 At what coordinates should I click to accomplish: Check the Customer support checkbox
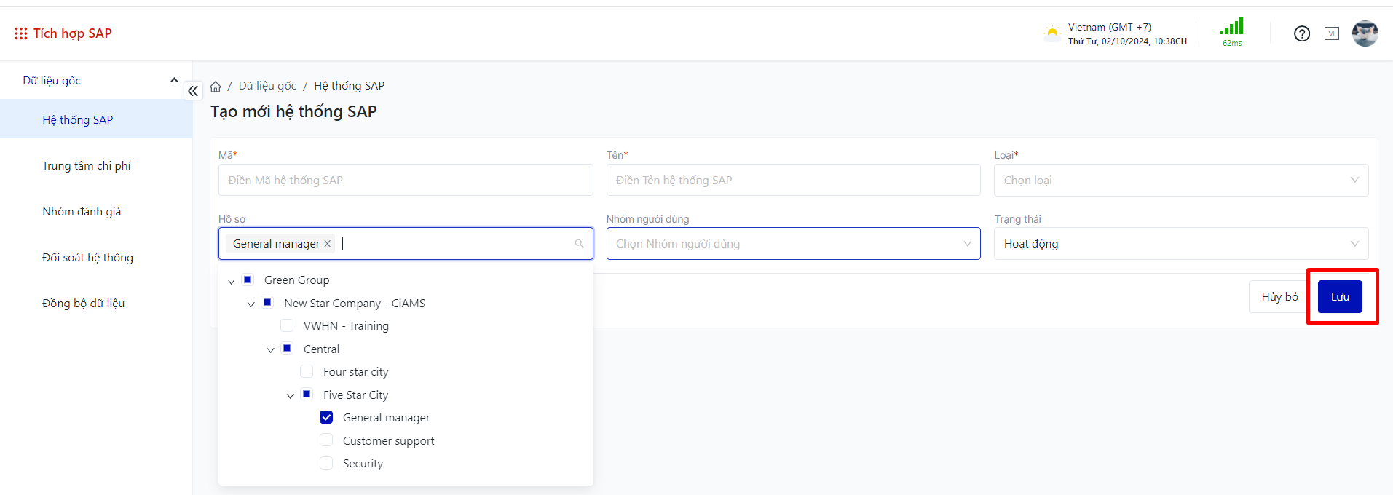click(x=326, y=440)
